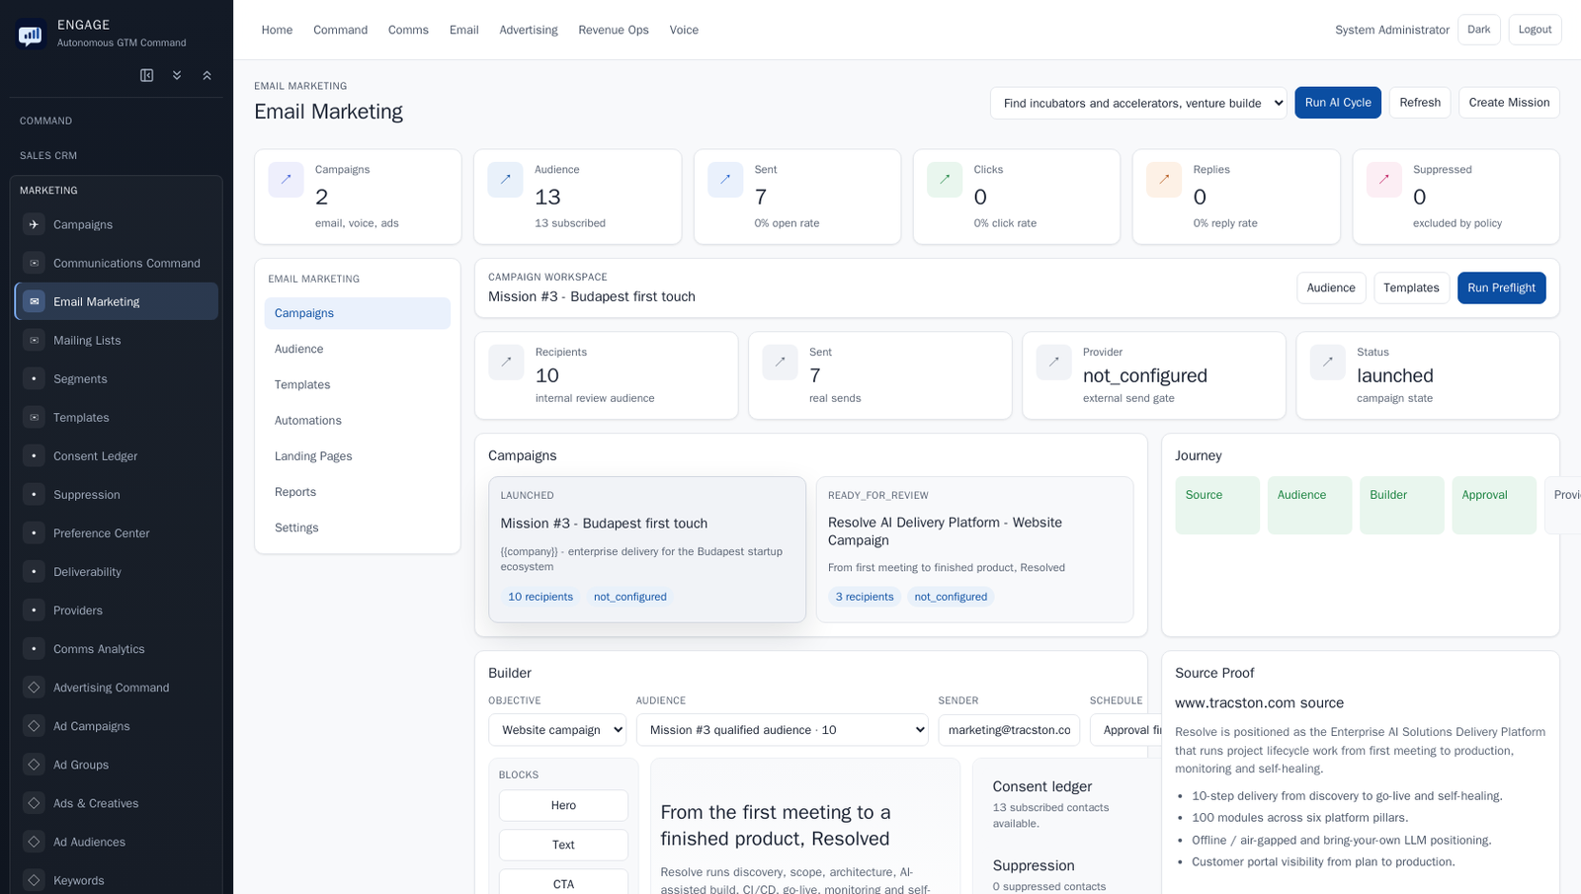
Task: Switch to the Reports sub-tab
Action: (x=358, y=491)
